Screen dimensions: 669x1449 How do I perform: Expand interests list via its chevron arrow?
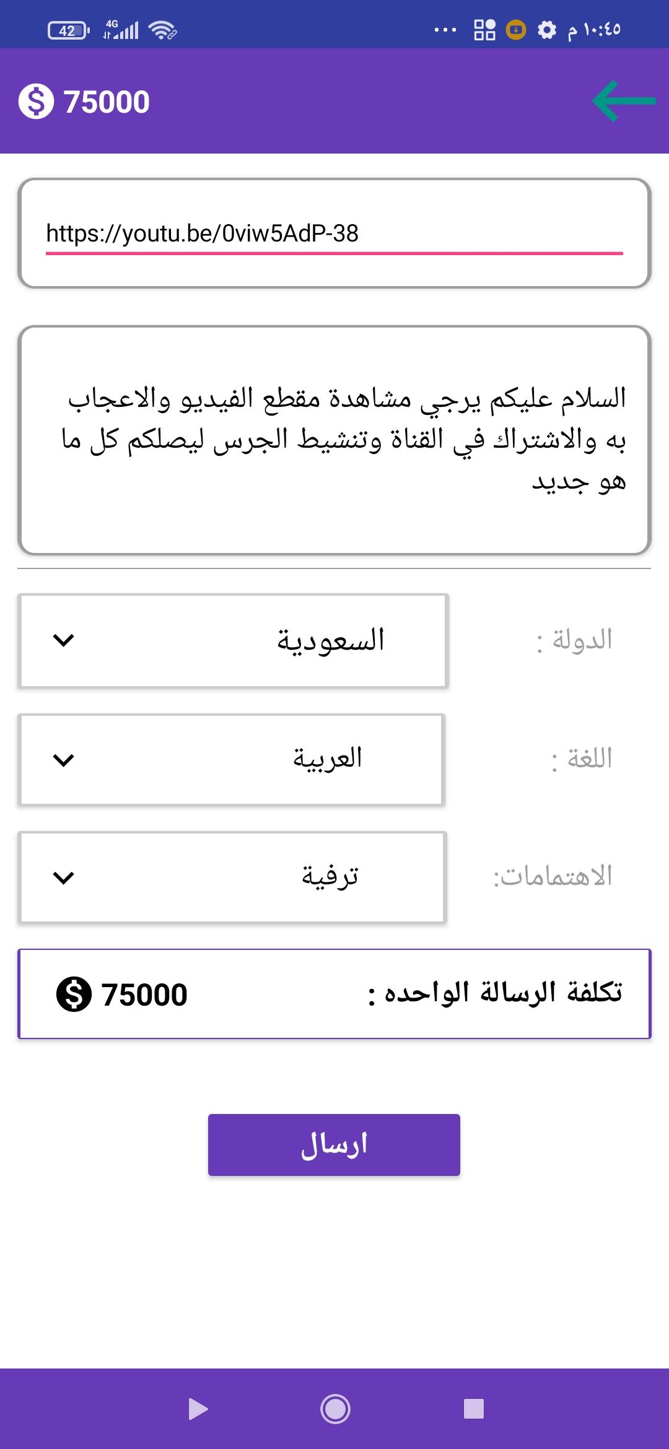[x=64, y=877]
